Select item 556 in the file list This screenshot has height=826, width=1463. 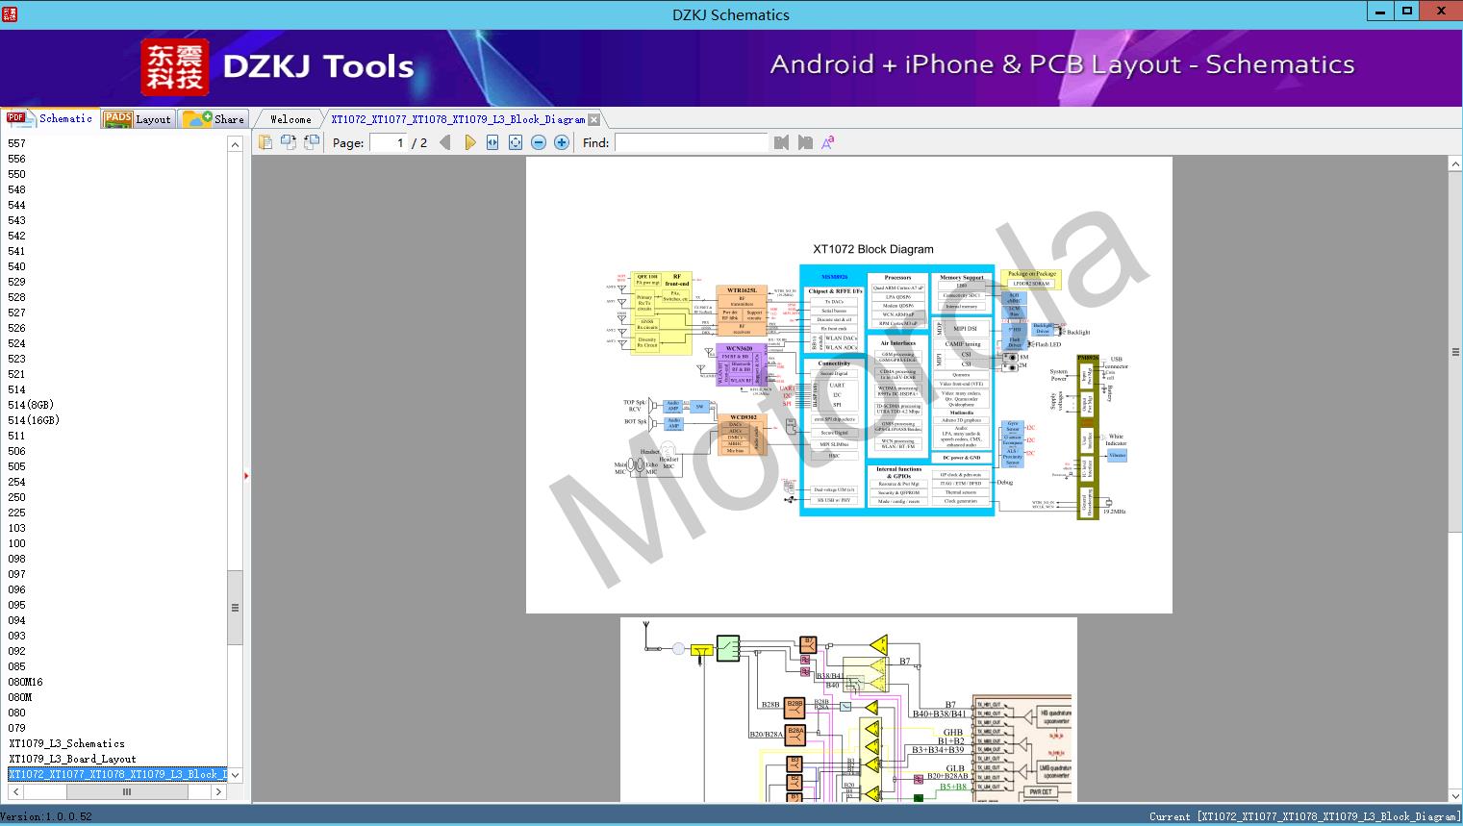17,159
